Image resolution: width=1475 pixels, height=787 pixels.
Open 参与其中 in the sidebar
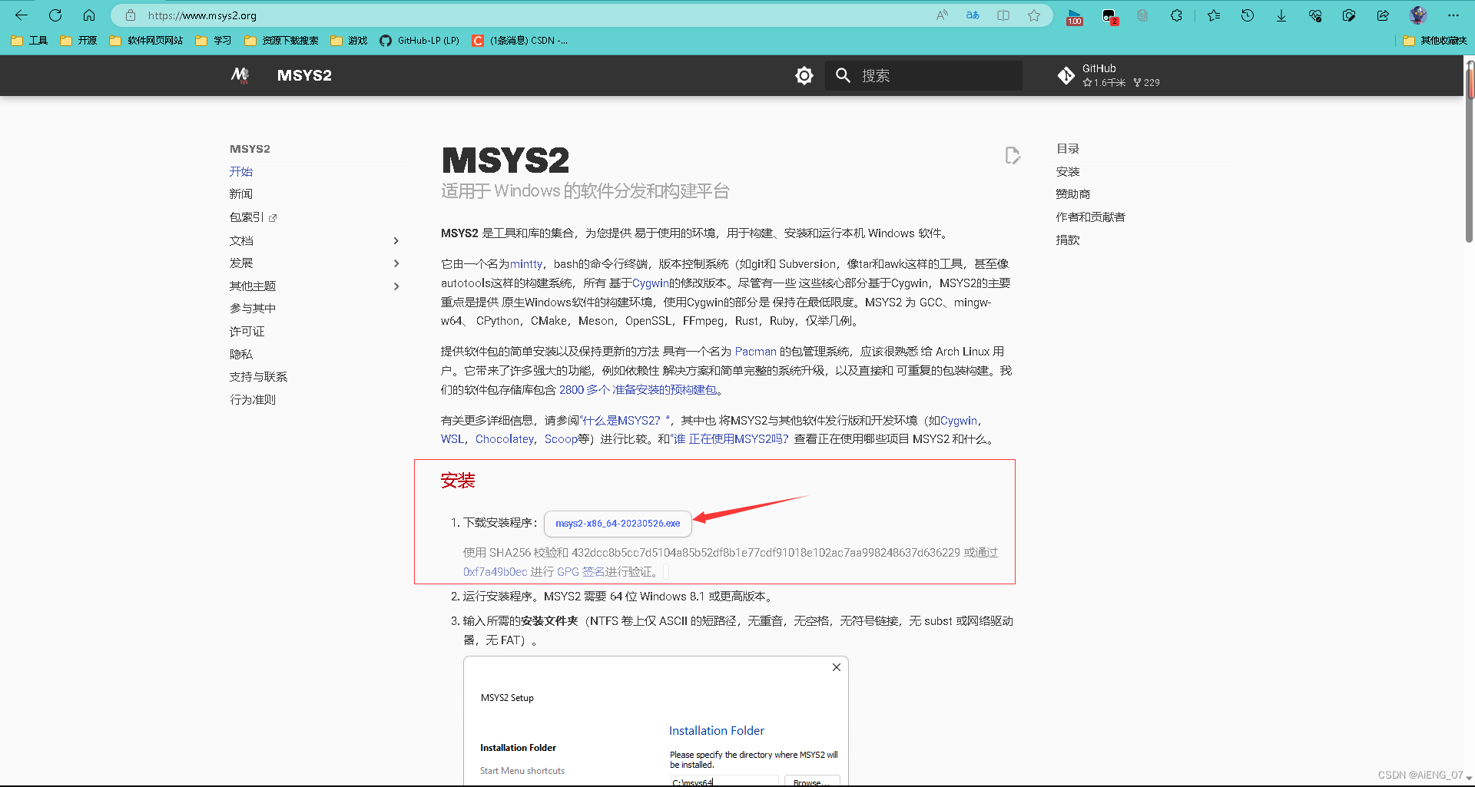pyautogui.click(x=252, y=309)
